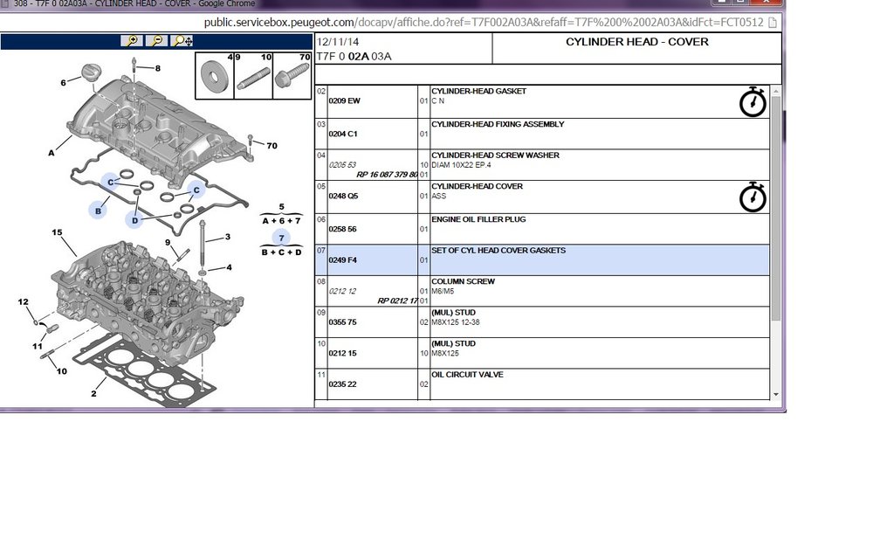Image resolution: width=873 pixels, height=560 pixels.
Task: Select the screw thumbnail labeled 70
Action: tap(292, 76)
